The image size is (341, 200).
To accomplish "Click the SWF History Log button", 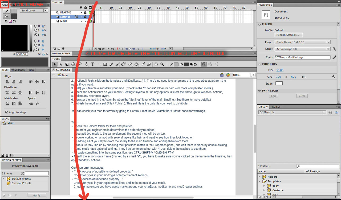I will (x=273, y=96).
